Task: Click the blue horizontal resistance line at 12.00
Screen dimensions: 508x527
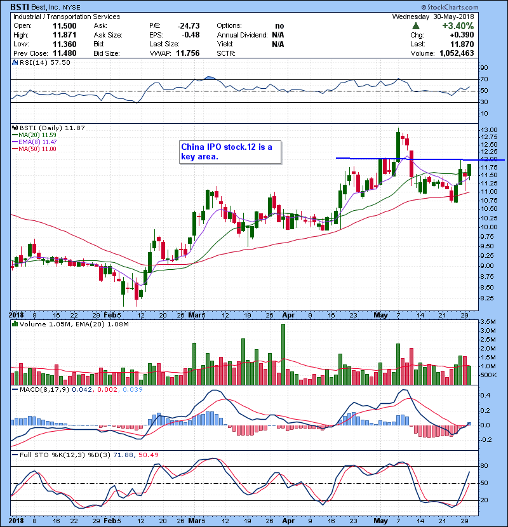Action: 420,159
